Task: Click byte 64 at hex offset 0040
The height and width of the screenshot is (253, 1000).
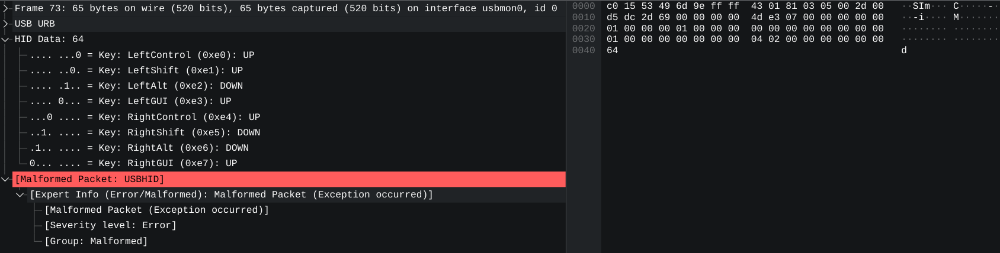Action: tap(613, 50)
